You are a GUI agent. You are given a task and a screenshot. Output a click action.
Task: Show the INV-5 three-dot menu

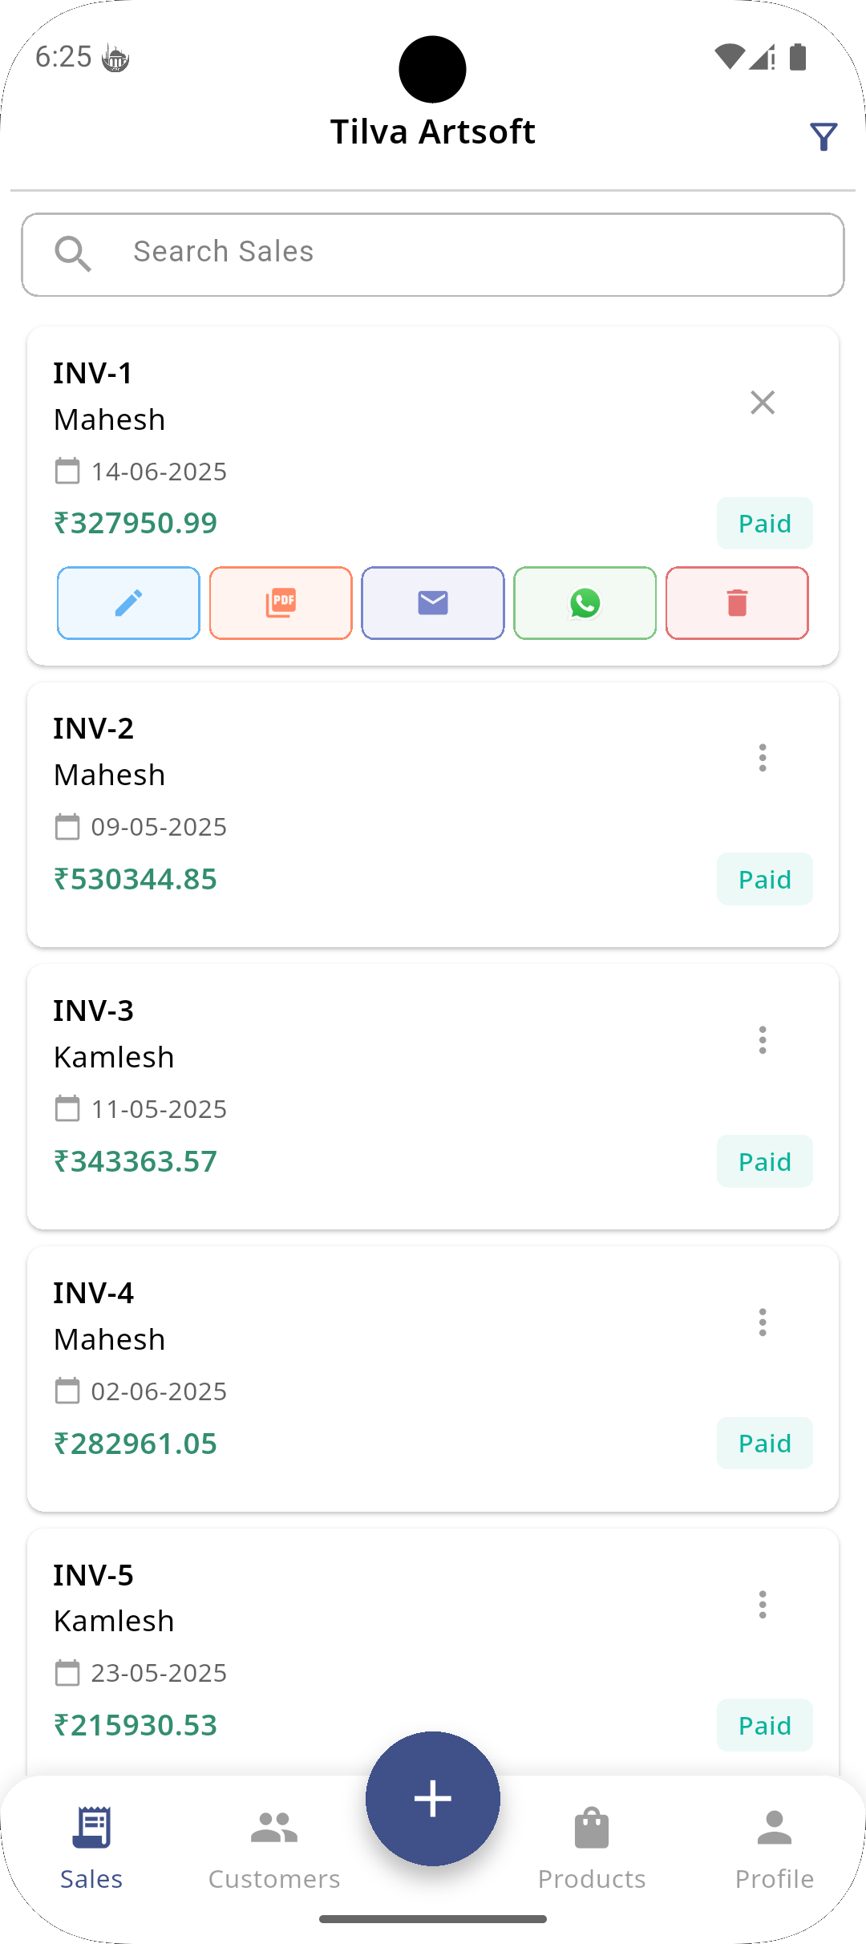point(763,1605)
